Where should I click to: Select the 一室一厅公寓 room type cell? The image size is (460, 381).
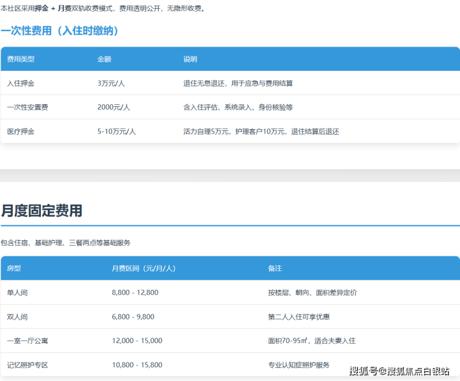(27, 341)
